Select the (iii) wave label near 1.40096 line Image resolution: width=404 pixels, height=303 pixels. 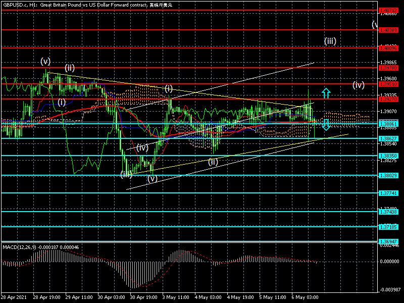(x=330, y=41)
